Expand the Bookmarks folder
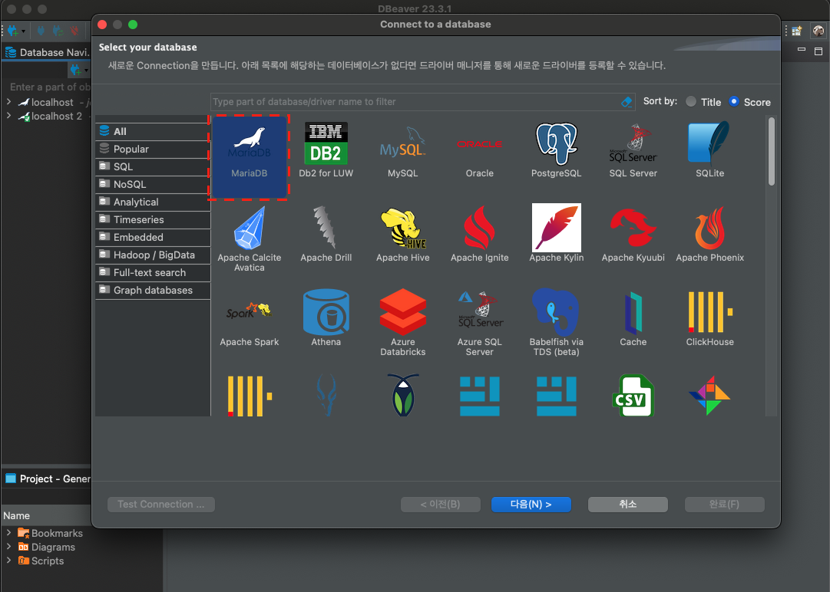Image resolution: width=830 pixels, height=592 pixels. [8, 532]
